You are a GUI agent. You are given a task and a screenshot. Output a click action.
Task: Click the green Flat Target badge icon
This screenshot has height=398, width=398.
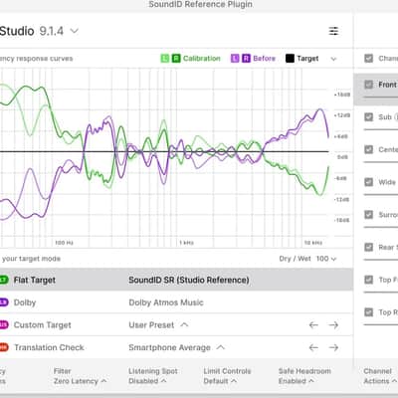[4, 280]
